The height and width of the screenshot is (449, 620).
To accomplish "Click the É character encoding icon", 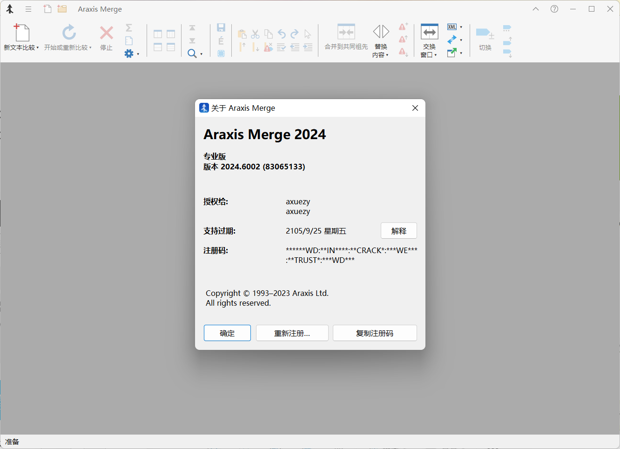I will pos(221,41).
